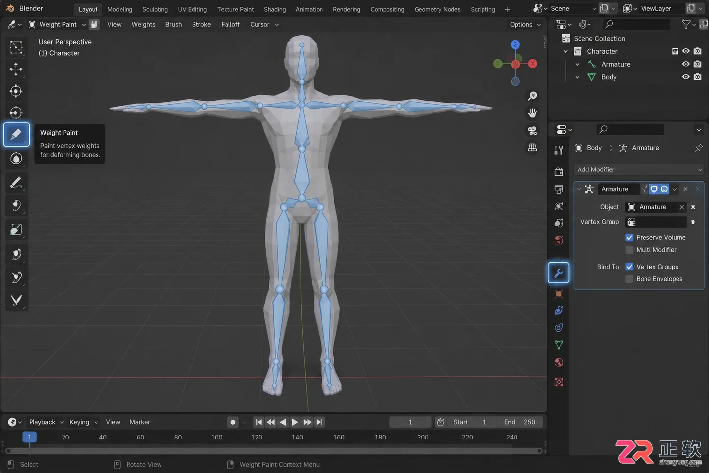
Task: Enable Bone Envelopes checkbox
Action: 629,279
